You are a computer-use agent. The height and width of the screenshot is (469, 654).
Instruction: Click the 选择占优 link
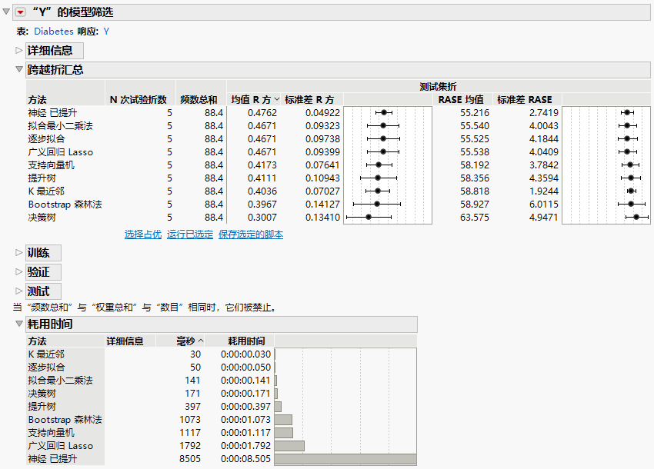pos(142,234)
